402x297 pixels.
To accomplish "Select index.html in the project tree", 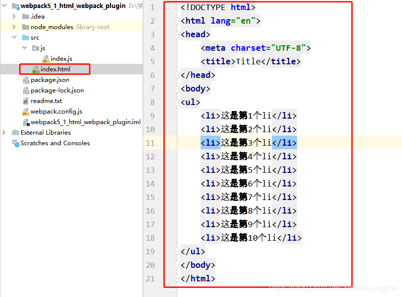I will click(55, 69).
